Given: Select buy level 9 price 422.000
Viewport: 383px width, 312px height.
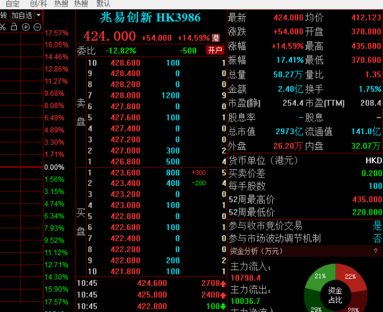Looking at the screenshot, I should coord(125,260).
